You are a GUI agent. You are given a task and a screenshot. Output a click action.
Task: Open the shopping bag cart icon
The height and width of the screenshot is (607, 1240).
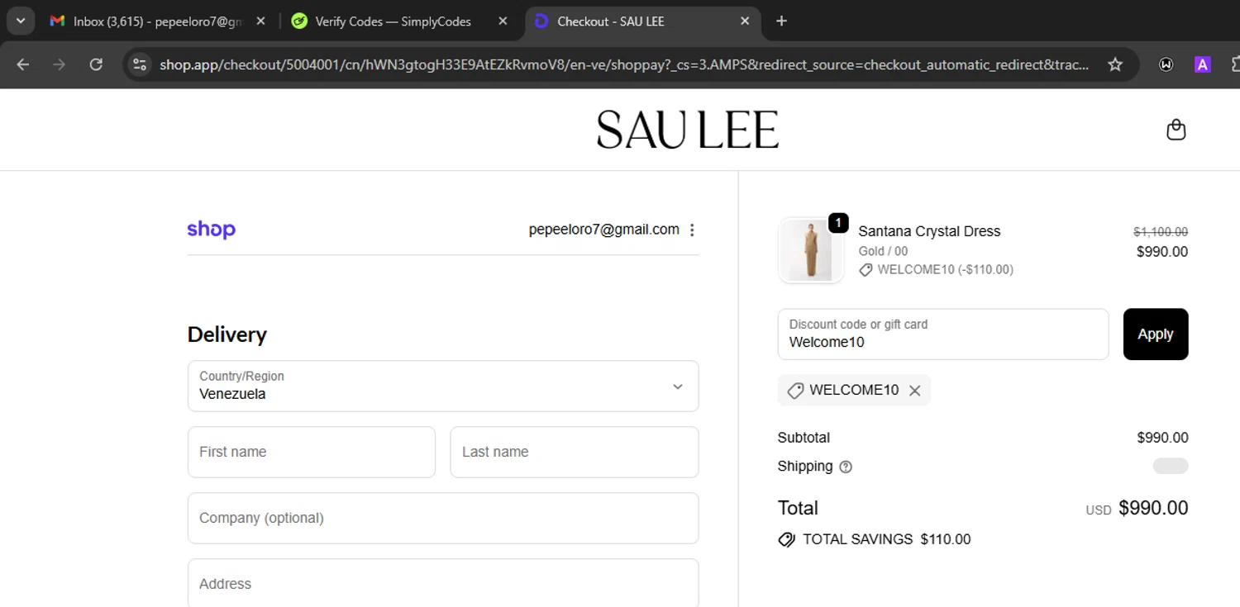click(x=1176, y=130)
